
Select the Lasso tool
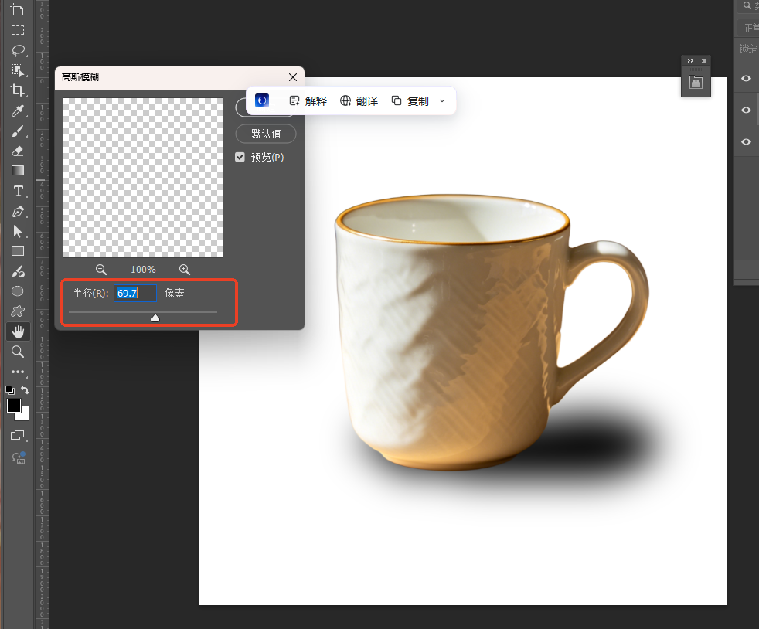[x=18, y=50]
